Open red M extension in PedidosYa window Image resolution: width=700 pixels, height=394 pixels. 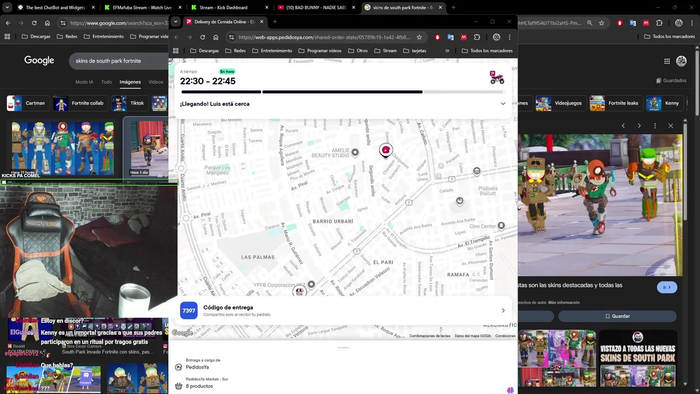click(464, 37)
